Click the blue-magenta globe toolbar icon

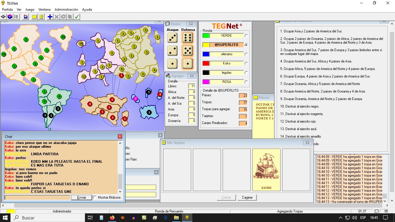10,17
